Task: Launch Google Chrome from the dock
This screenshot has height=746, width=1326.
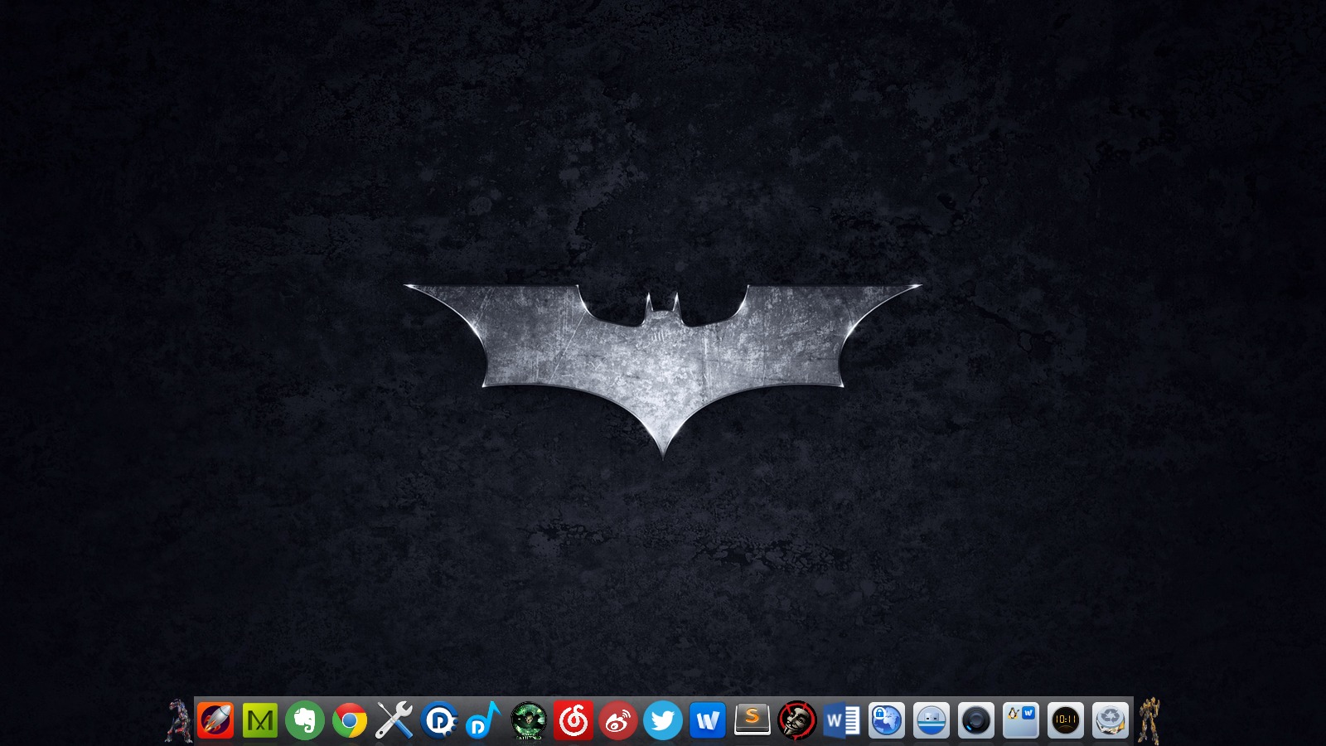Action: tap(350, 720)
